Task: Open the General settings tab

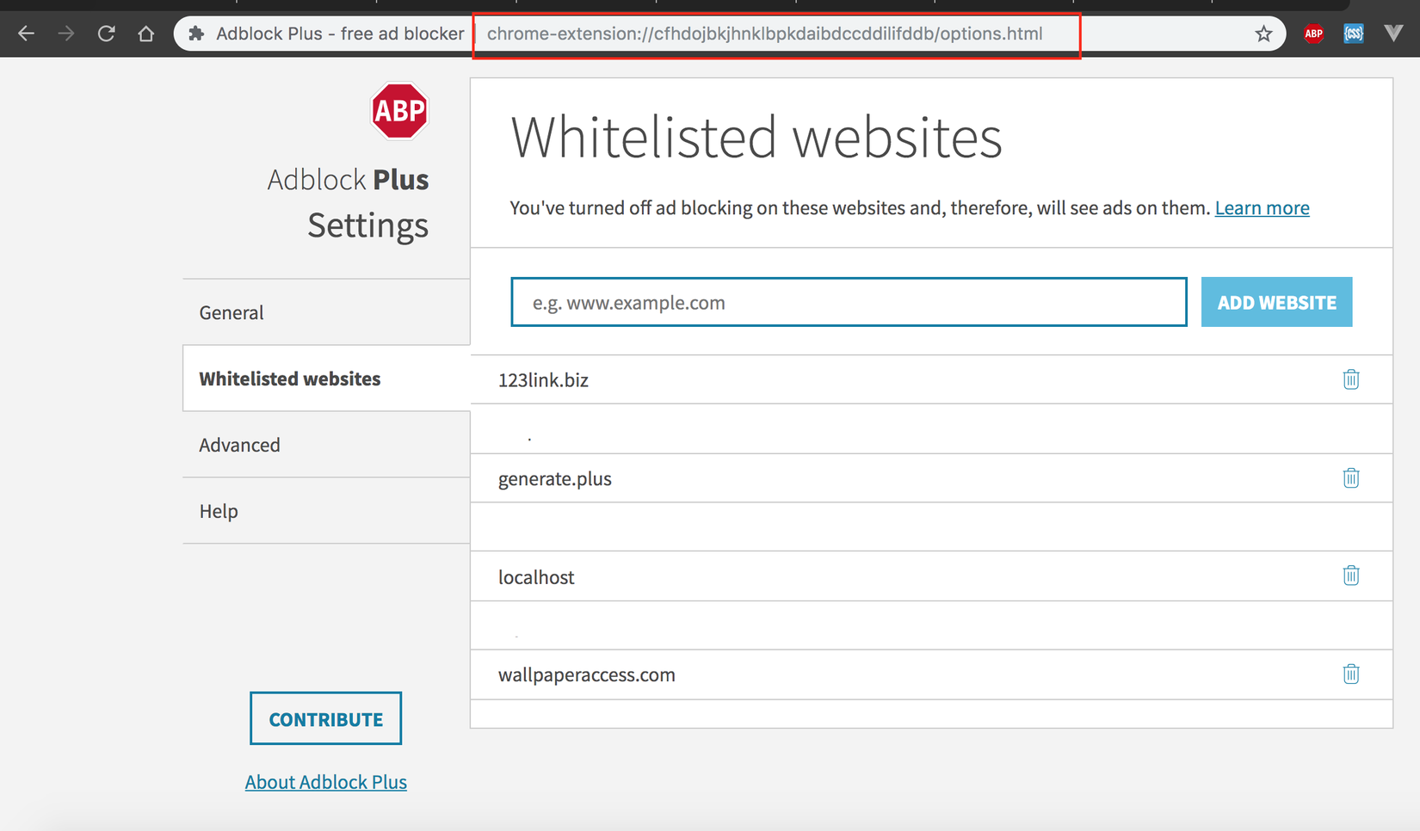Action: click(x=232, y=312)
